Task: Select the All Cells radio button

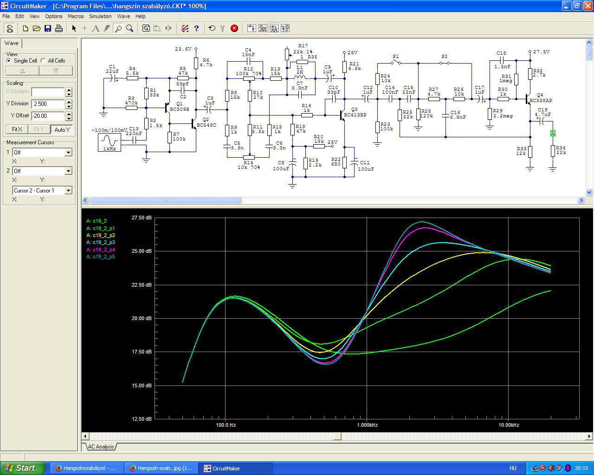Action: [43, 61]
